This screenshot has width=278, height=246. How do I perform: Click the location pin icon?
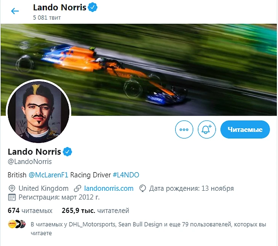[x=12, y=188]
